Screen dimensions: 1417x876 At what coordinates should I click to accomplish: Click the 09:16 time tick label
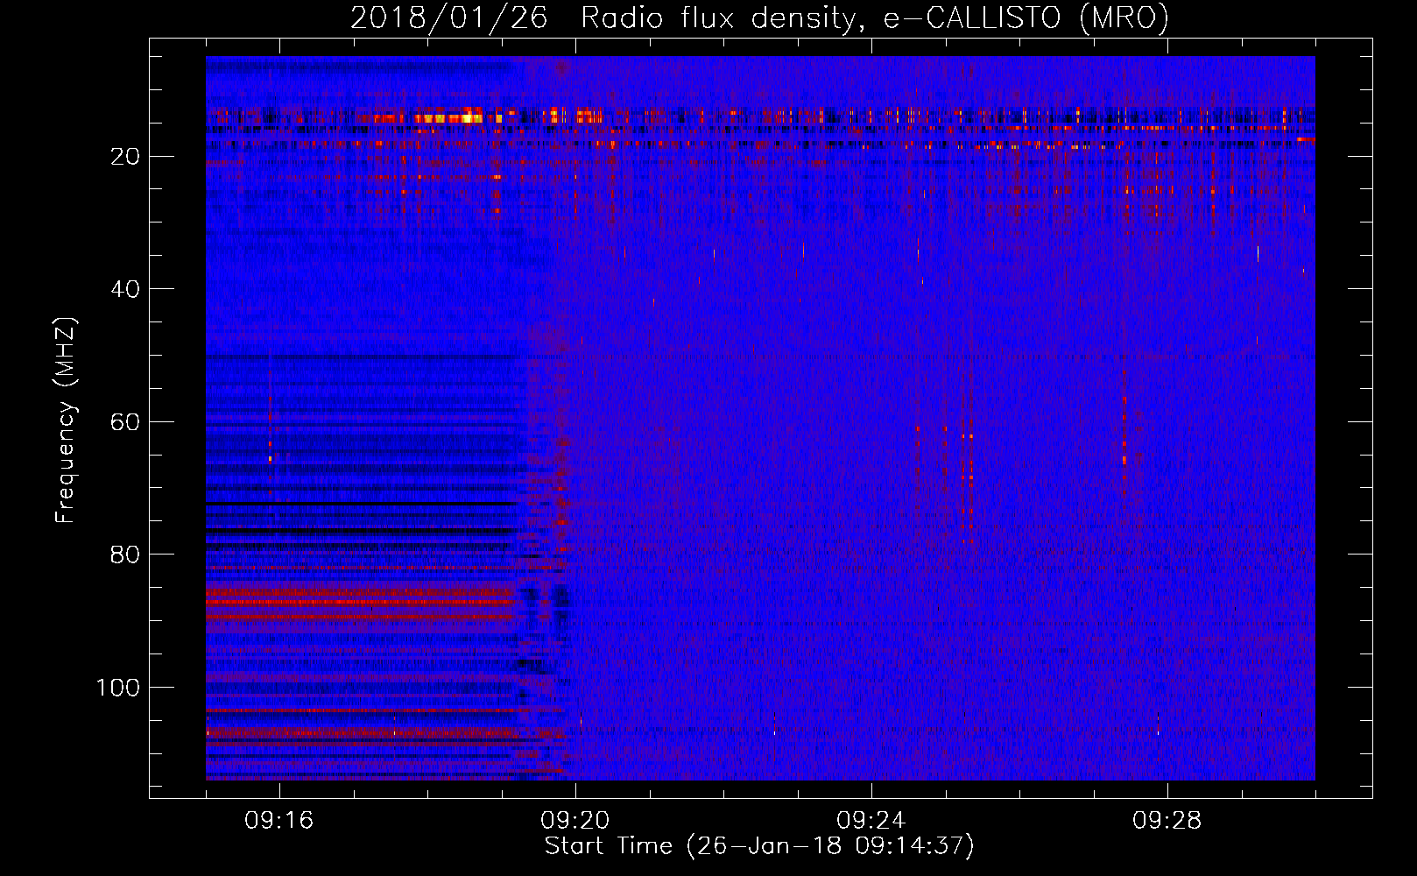(x=279, y=821)
